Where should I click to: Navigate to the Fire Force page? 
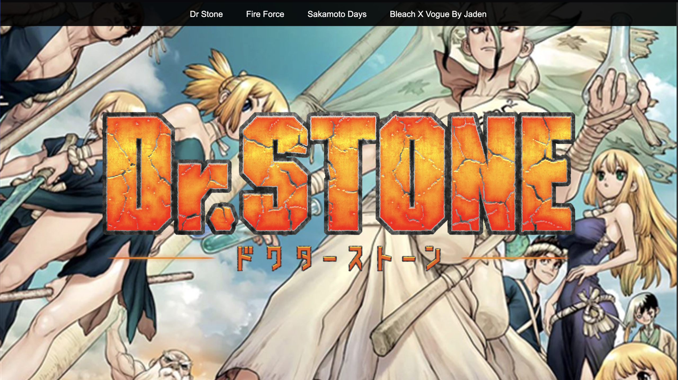pos(265,14)
